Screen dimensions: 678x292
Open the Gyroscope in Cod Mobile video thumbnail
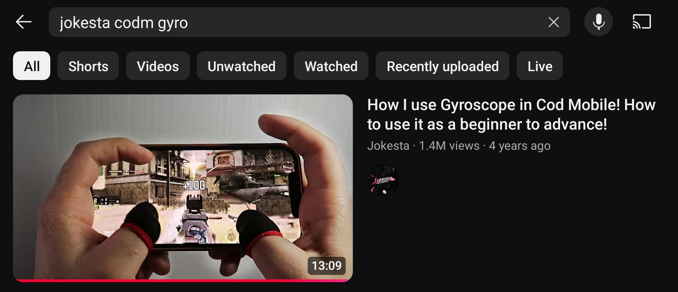point(183,188)
